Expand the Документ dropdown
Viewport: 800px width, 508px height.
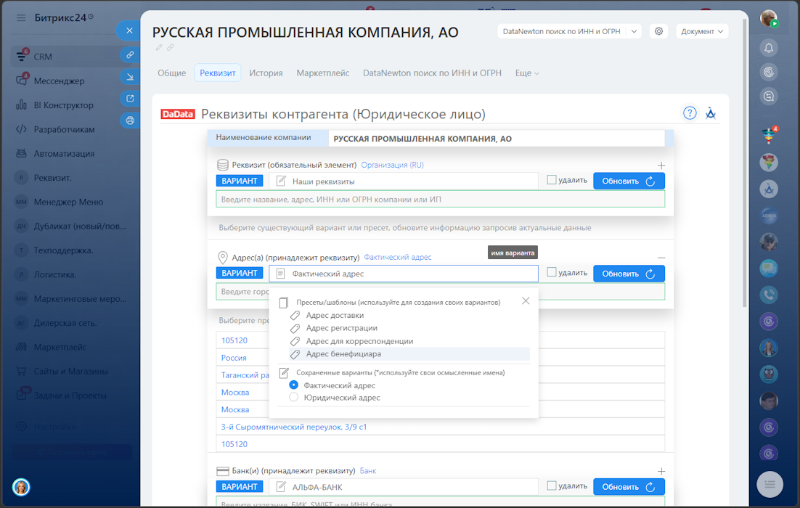pyautogui.click(x=702, y=31)
